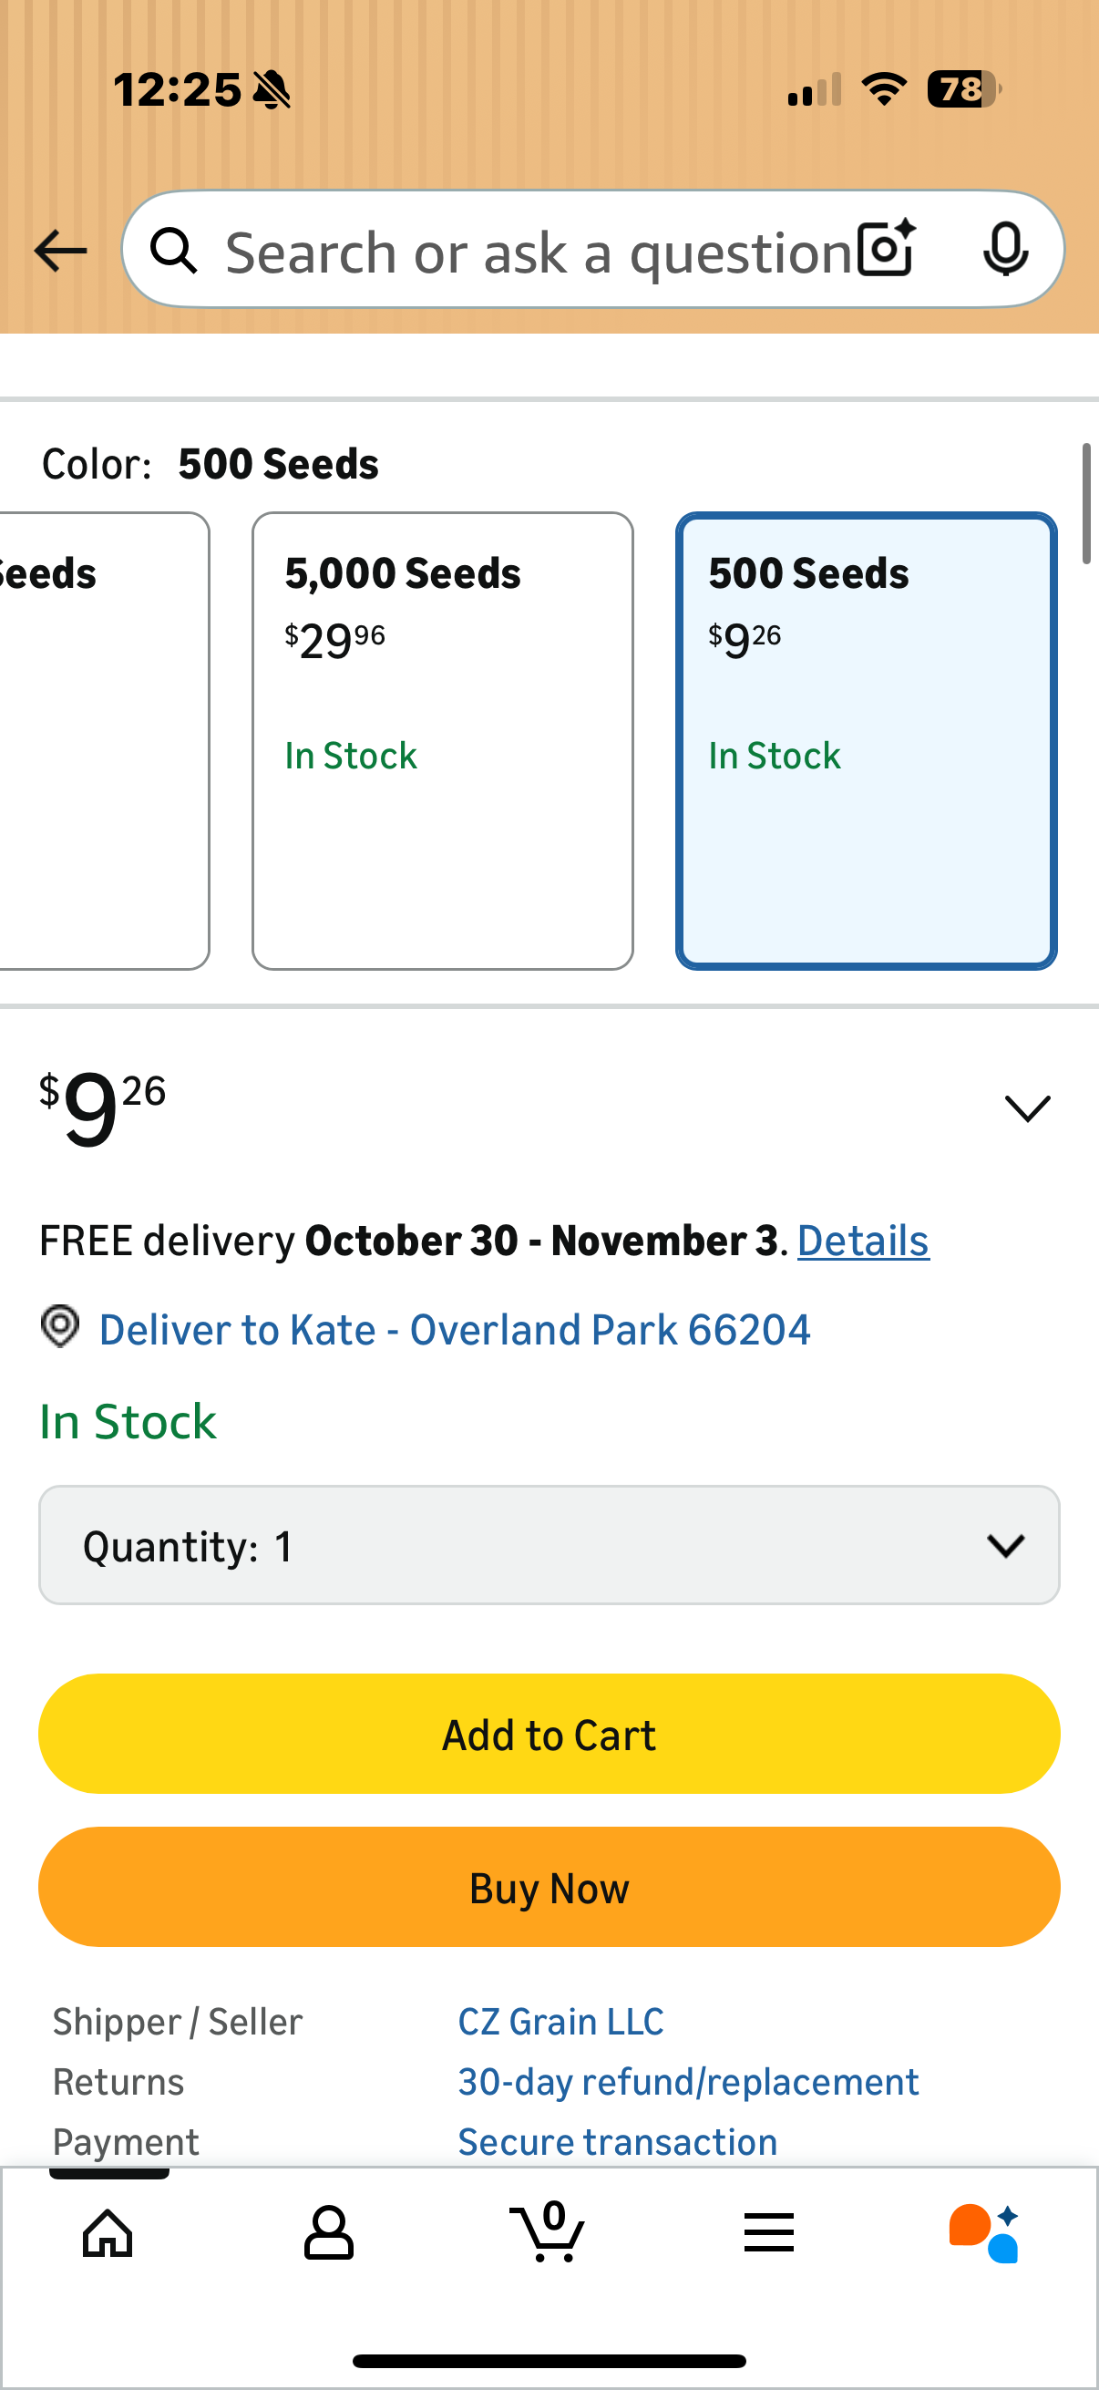Open the shopping cart icon
This screenshot has height=2390, width=1099.
548,2232
